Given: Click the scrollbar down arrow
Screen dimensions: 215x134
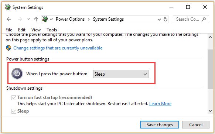Looking at the screenshot, I should click(x=210, y=111).
